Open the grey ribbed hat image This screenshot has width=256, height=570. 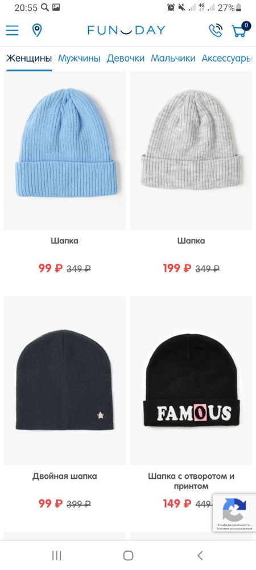[191, 151]
